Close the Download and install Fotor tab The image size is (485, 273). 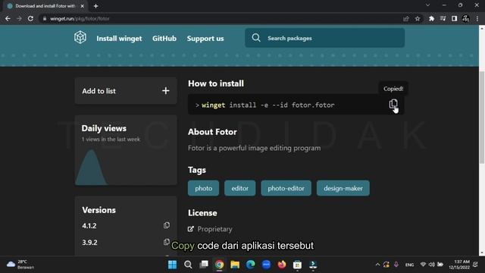coord(83,6)
